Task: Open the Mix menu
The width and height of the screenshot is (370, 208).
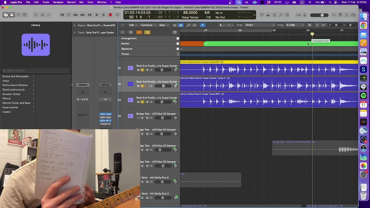Action: 82,2
